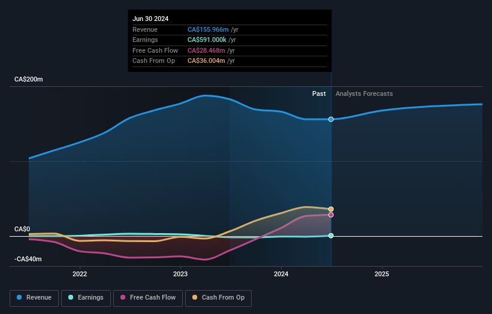Toggle the Free Cash Flow legend button
492x314 pixels.
click(x=148, y=298)
